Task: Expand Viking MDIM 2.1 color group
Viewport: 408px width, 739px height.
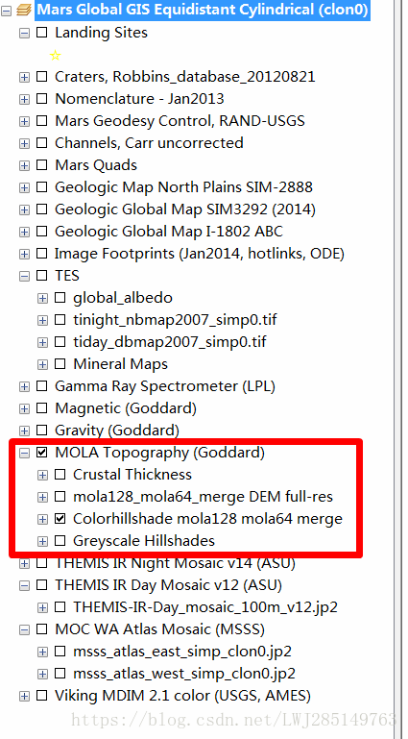Action: point(24,696)
